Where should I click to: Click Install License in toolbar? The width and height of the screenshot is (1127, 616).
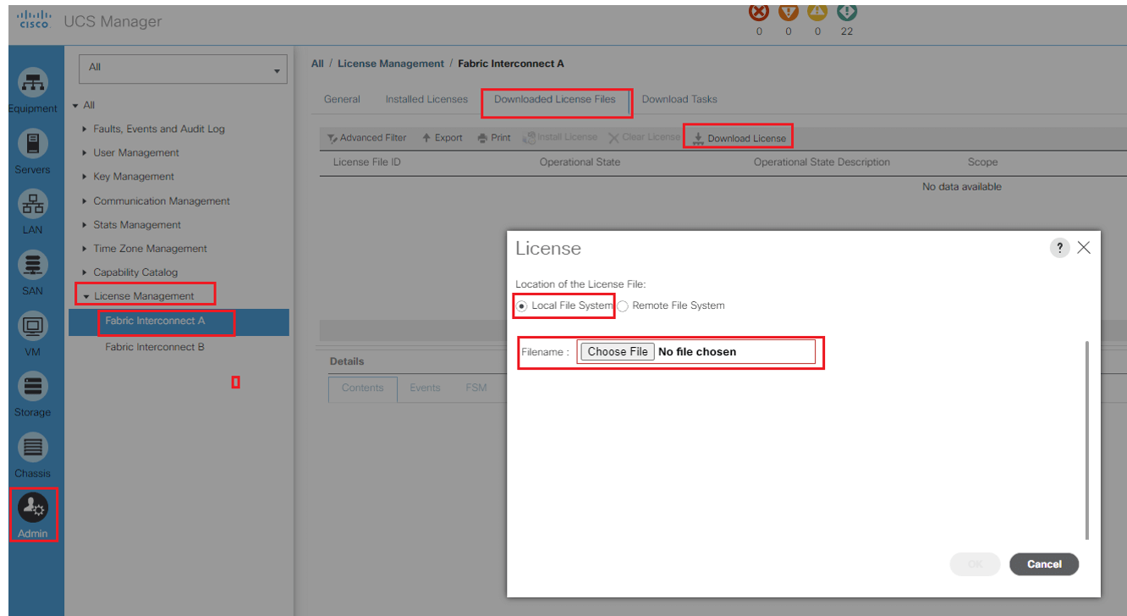click(x=560, y=137)
